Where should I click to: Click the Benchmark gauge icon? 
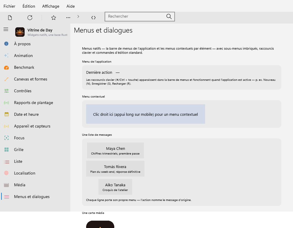pyautogui.click(x=6, y=68)
